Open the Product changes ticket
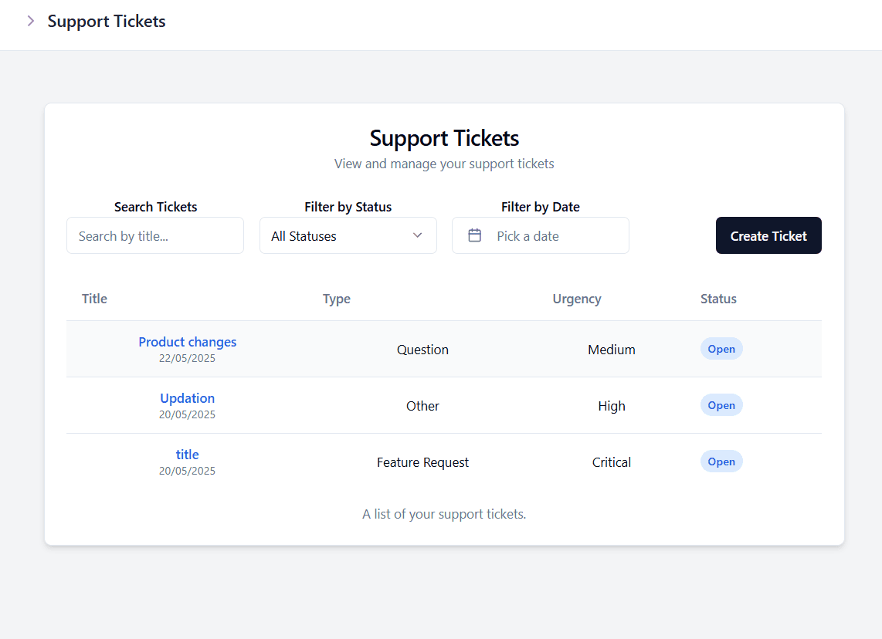This screenshot has width=882, height=639. [x=187, y=341]
